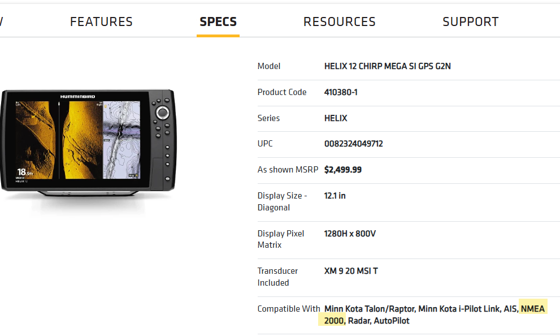Click the HELIX 12 CHIRP MEGA SI GPS G2N model name
The image size is (560, 336).
388,66
